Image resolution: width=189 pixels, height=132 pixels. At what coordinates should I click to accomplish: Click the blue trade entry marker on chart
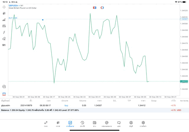pyautogui.click(x=43, y=20)
